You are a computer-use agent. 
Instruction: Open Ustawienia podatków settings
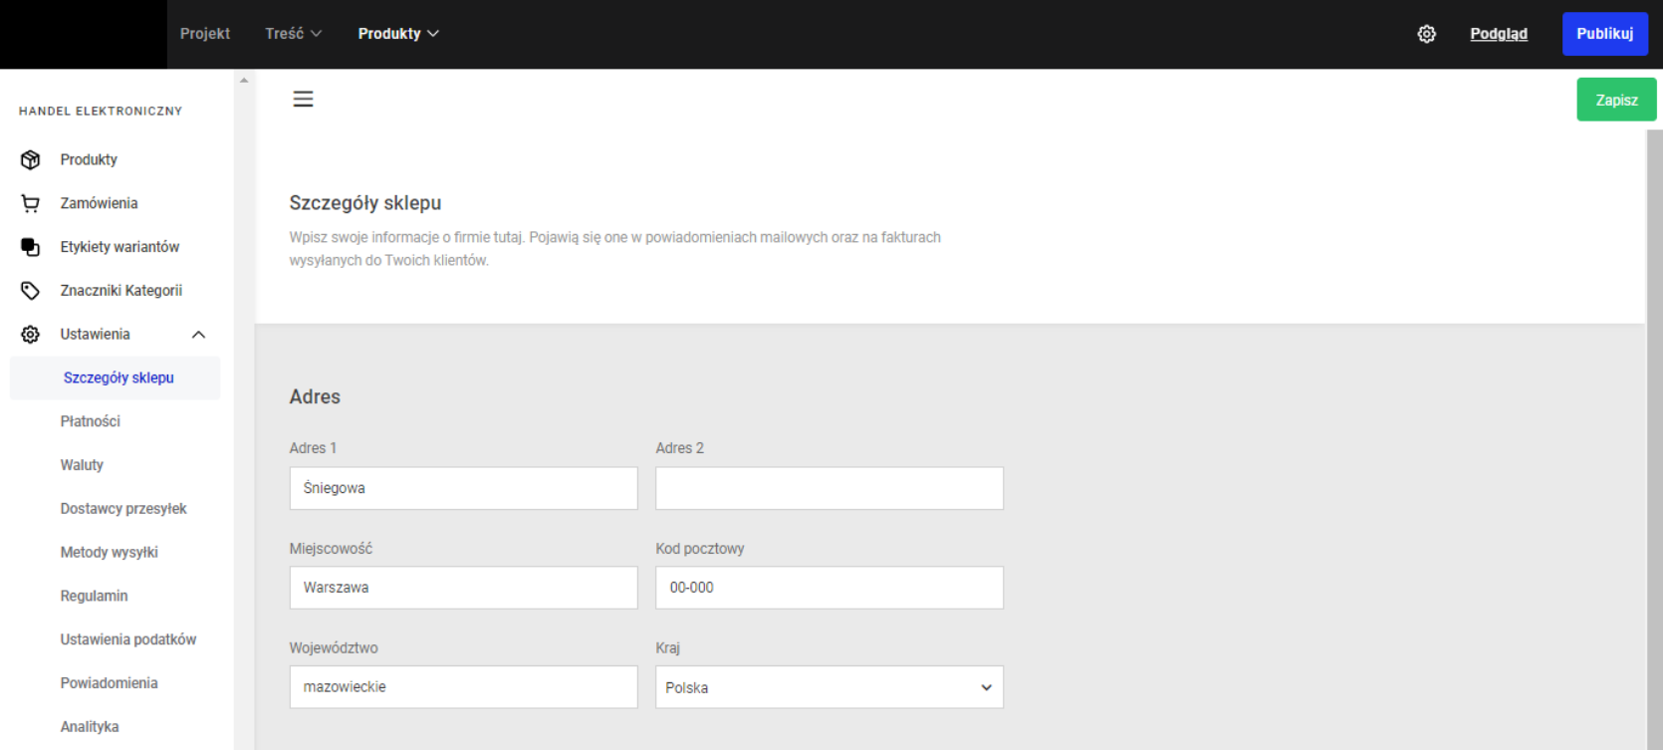[x=127, y=639]
